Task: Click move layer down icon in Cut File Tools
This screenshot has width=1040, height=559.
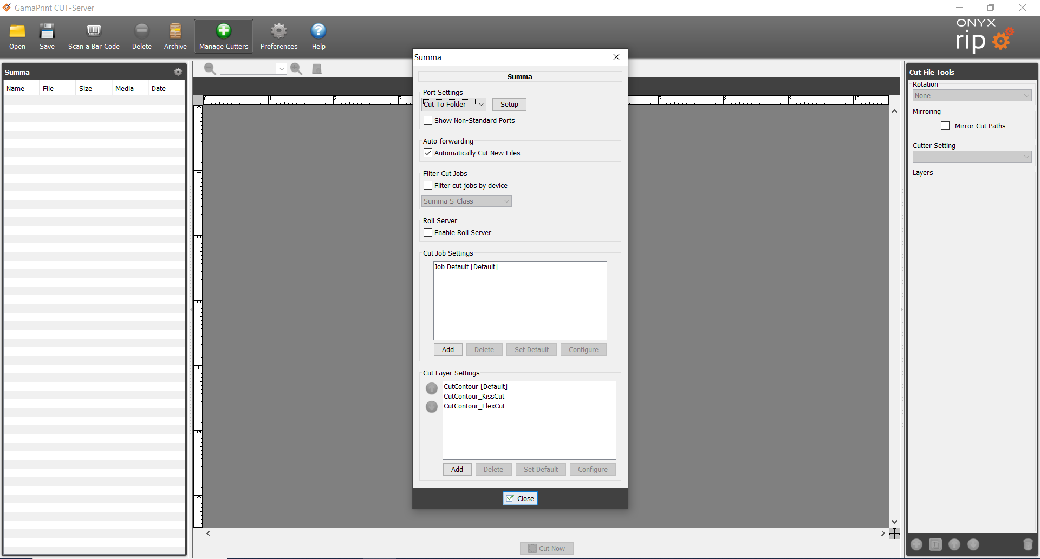Action: pyautogui.click(x=973, y=544)
